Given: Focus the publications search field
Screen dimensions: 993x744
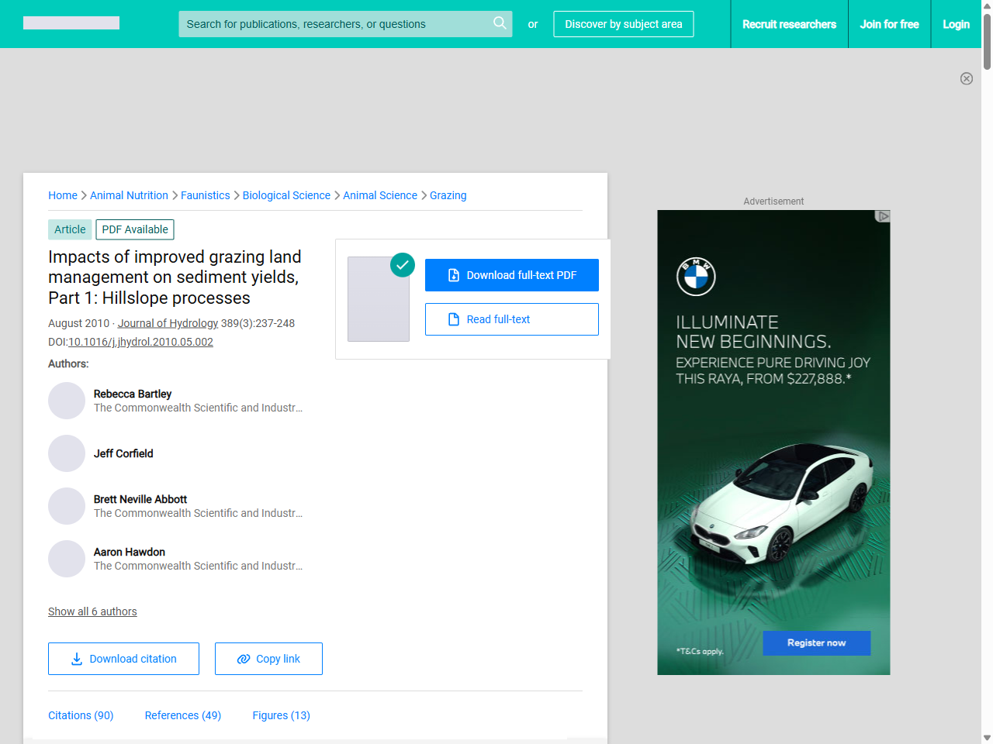Looking at the screenshot, I should [334, 24].
